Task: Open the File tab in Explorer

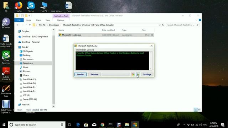Action: tap(19, 20)
